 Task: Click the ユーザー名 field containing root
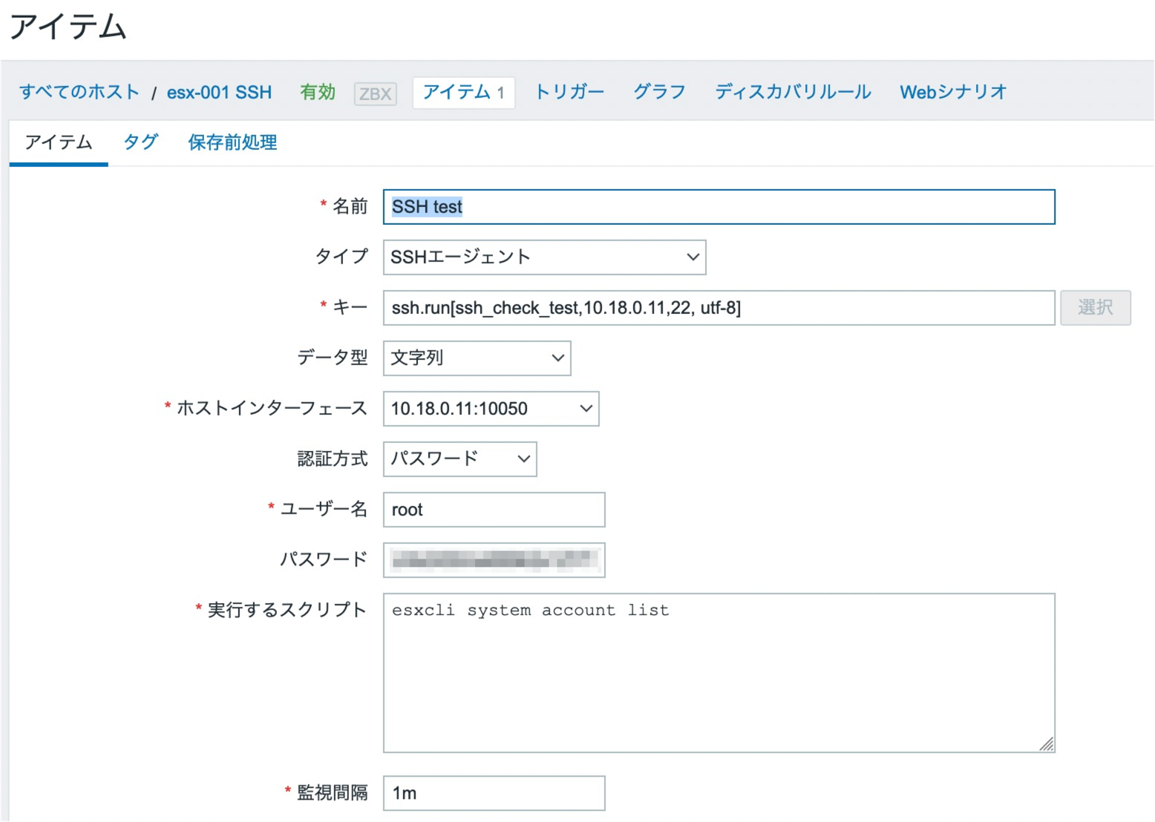(494, 510)
